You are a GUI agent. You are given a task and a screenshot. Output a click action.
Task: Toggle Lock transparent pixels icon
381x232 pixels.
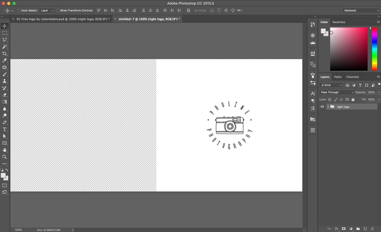[330, 100]
